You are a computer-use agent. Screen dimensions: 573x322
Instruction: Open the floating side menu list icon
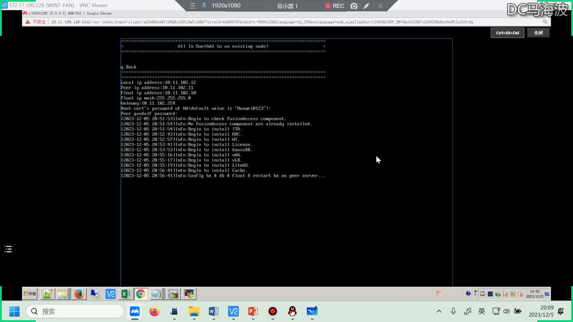click(x=8, y=249)
